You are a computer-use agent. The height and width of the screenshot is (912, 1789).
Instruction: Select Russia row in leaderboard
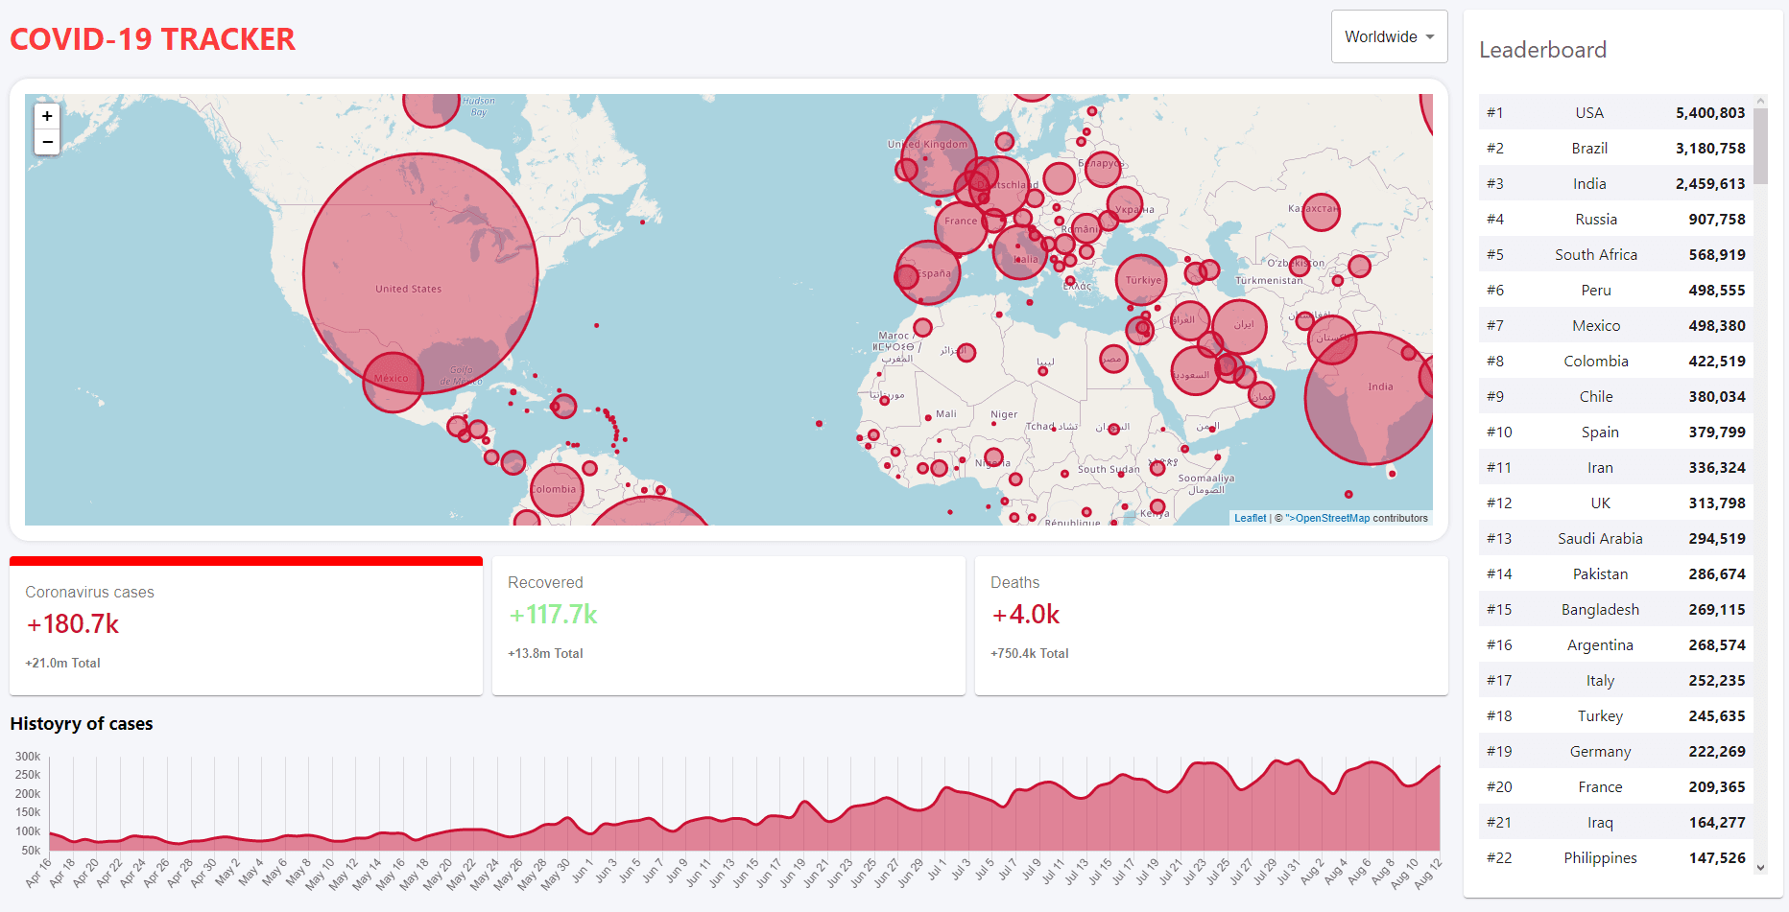tap(1616, 219)
